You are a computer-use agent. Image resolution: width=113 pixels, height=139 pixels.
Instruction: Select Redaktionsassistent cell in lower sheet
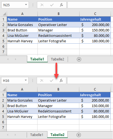click(x=58, y=111)
